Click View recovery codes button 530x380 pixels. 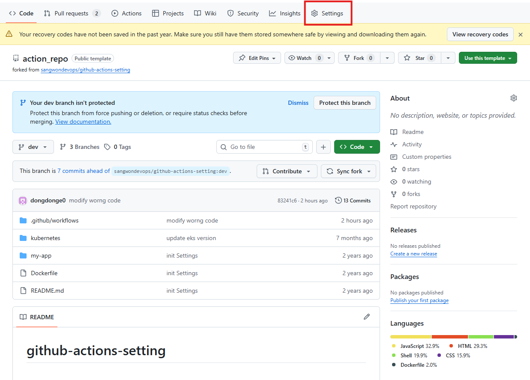[x=480, y=34]
